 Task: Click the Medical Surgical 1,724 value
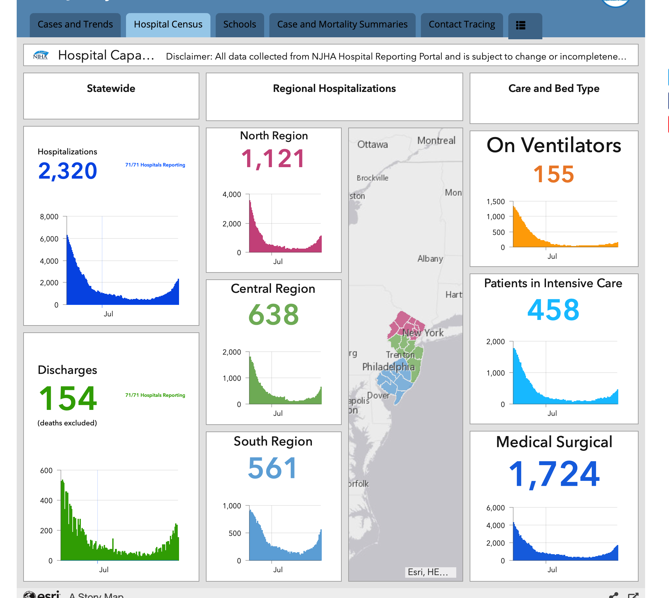pos(554,474)
